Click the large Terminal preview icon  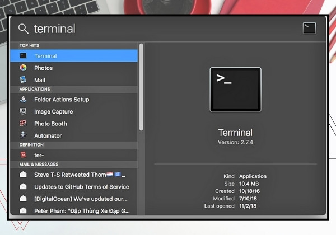tap(235, 90)
